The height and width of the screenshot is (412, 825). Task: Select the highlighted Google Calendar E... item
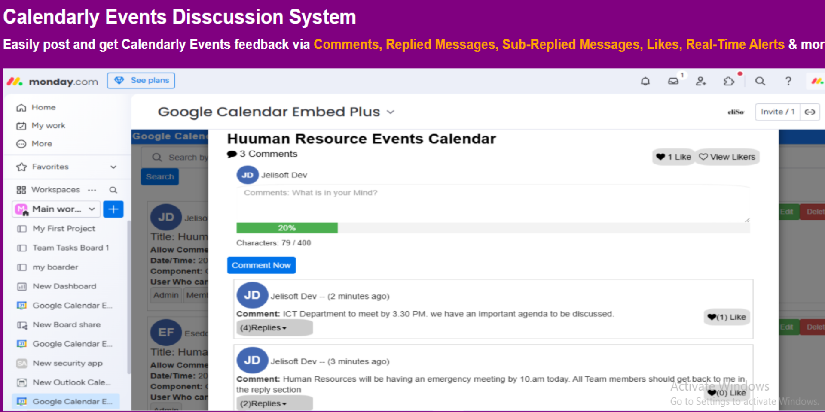(66, 402)
